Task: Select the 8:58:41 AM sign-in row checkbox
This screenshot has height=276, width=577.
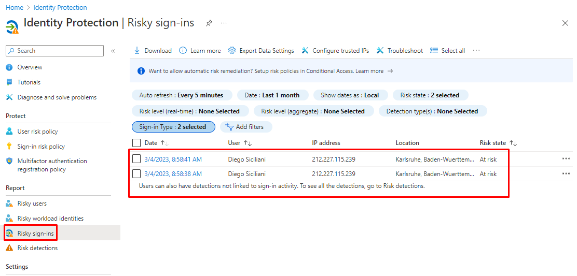Action: click(136, 159)
